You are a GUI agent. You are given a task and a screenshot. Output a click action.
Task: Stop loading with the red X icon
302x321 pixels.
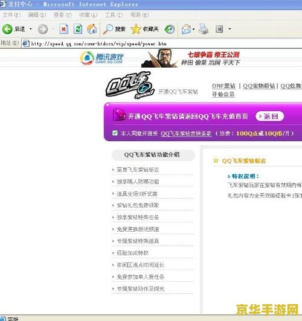(x=63, y=29)
